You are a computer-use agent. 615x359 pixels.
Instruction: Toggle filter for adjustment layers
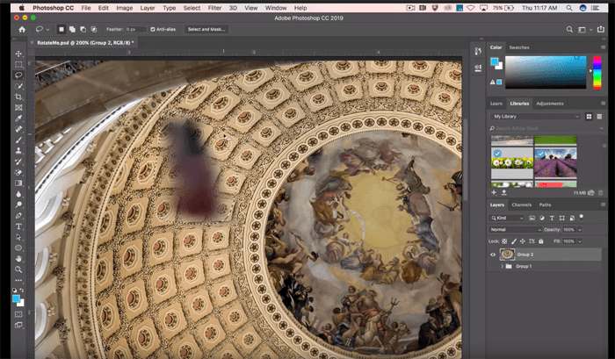(542, 218)
